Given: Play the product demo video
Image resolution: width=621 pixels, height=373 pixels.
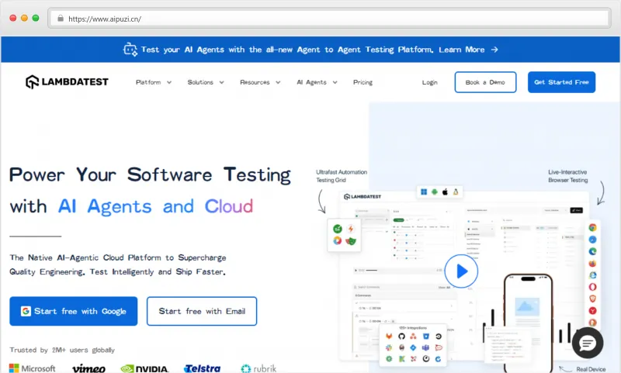Looking at the screenshot, I should coord(462,271).
